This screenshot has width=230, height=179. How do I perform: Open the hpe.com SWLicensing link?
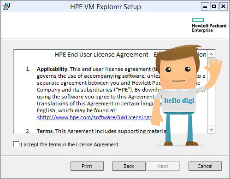94,117
